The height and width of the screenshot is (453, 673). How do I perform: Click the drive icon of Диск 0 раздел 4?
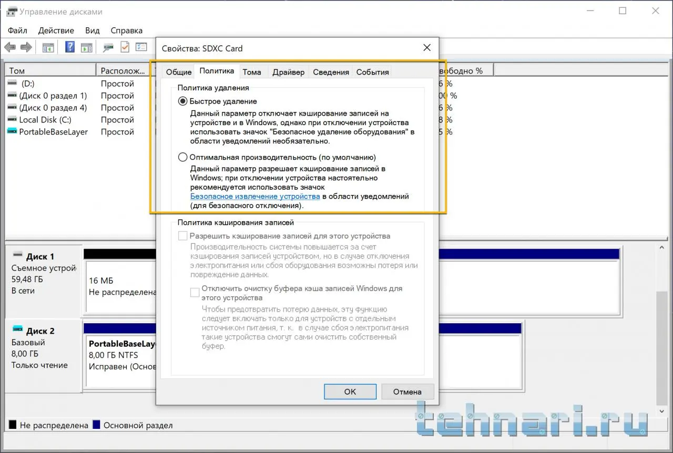(12, 108)
